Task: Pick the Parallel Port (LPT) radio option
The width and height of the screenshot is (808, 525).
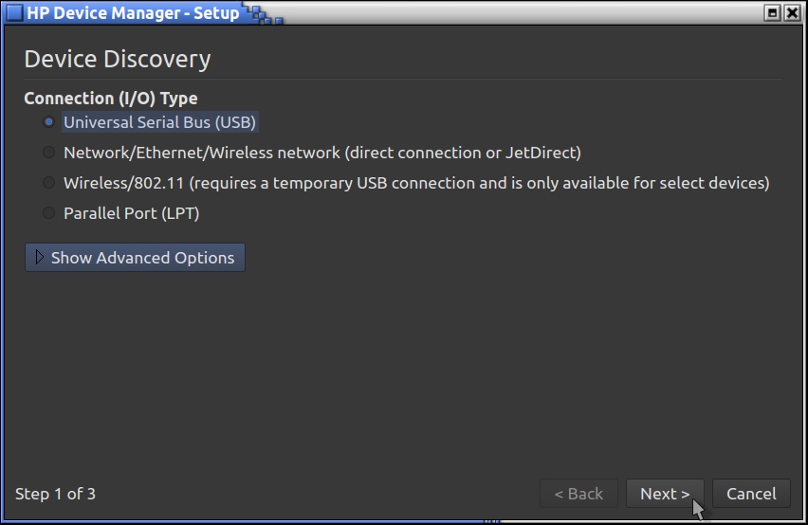Action: [48, 213]
